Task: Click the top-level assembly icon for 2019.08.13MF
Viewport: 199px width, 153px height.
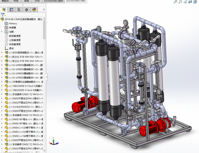Action: click(2, 19)
